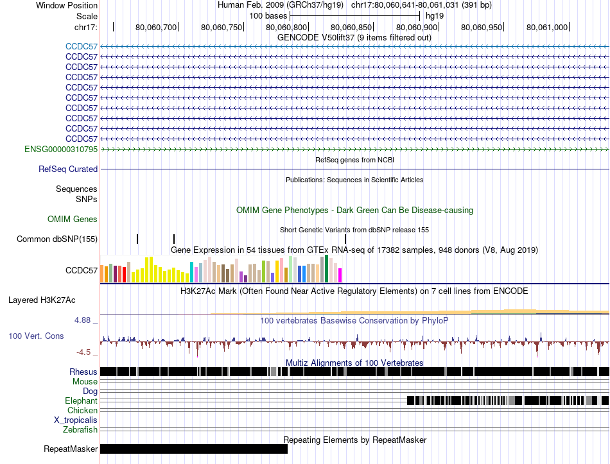This screenshot has width=610, height=464.
Task: Click the red bar in GTEx chart
Action: coord(124,275)
